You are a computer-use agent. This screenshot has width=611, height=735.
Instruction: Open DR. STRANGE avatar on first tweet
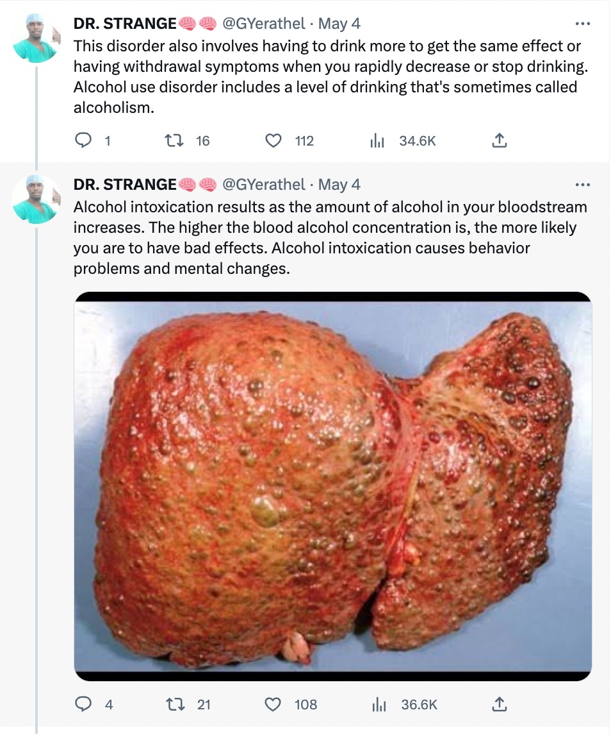coord(36,37)
